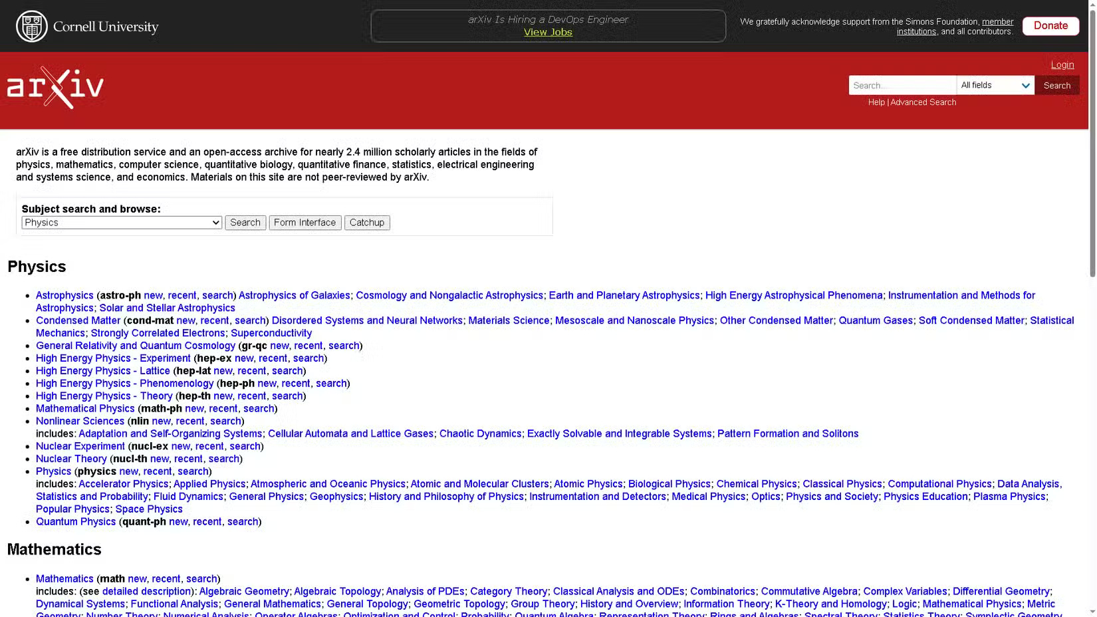1097x617 pixels.
Task: Open the member institutions link
Action: [x=997, y=21]
